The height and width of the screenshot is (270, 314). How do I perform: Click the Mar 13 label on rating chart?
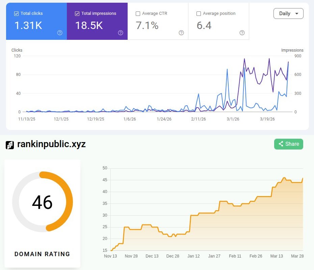(277, 256)
